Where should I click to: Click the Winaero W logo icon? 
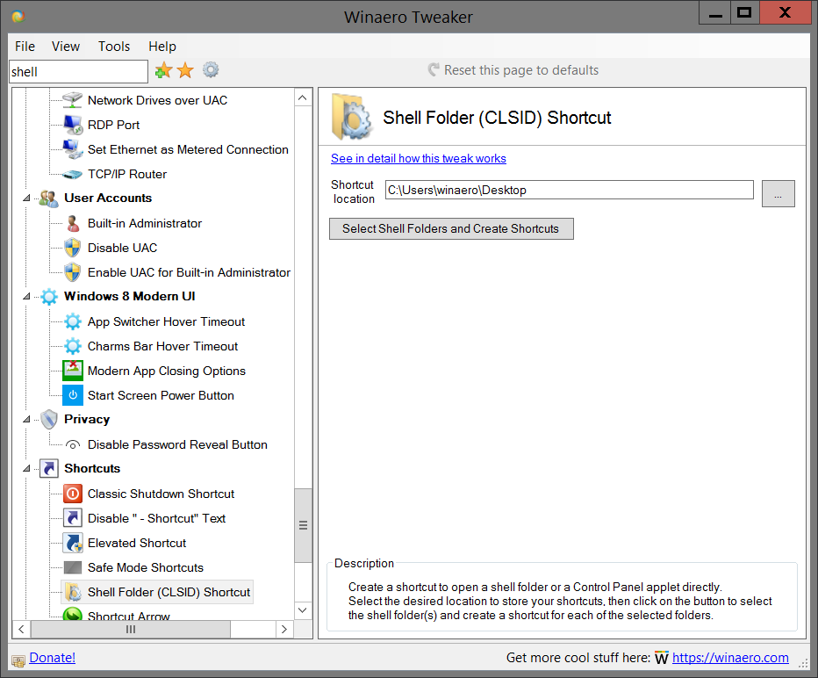point(662,658)
